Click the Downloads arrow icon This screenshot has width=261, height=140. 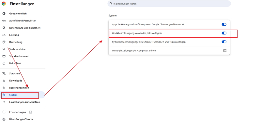[x=4, y=81]
